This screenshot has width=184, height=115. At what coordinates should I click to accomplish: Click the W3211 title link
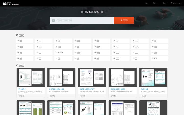pyautogui.click(x=145, y=89)
